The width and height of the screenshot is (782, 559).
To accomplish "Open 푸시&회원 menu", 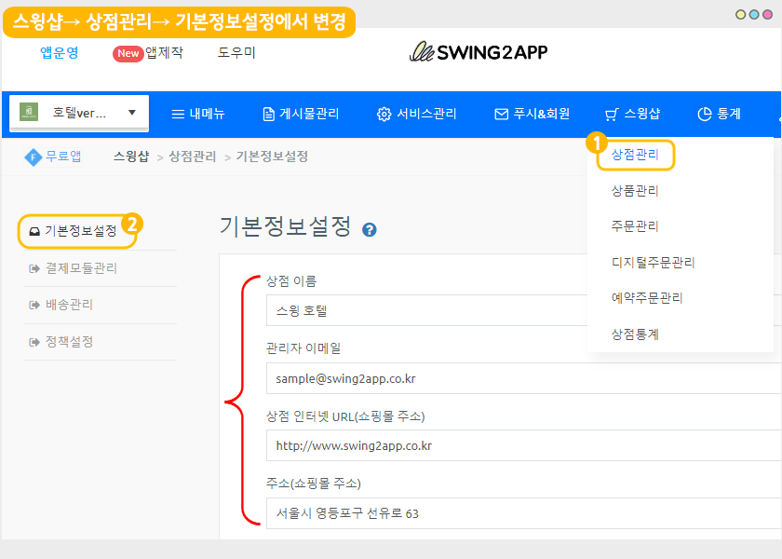I will click(532, 114).
